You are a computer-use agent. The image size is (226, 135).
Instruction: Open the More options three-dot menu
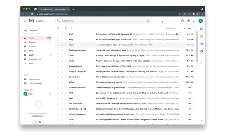point(72,28)
